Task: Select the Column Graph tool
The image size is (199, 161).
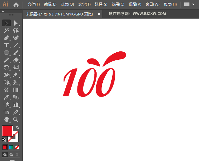Action: click(16, 105)
